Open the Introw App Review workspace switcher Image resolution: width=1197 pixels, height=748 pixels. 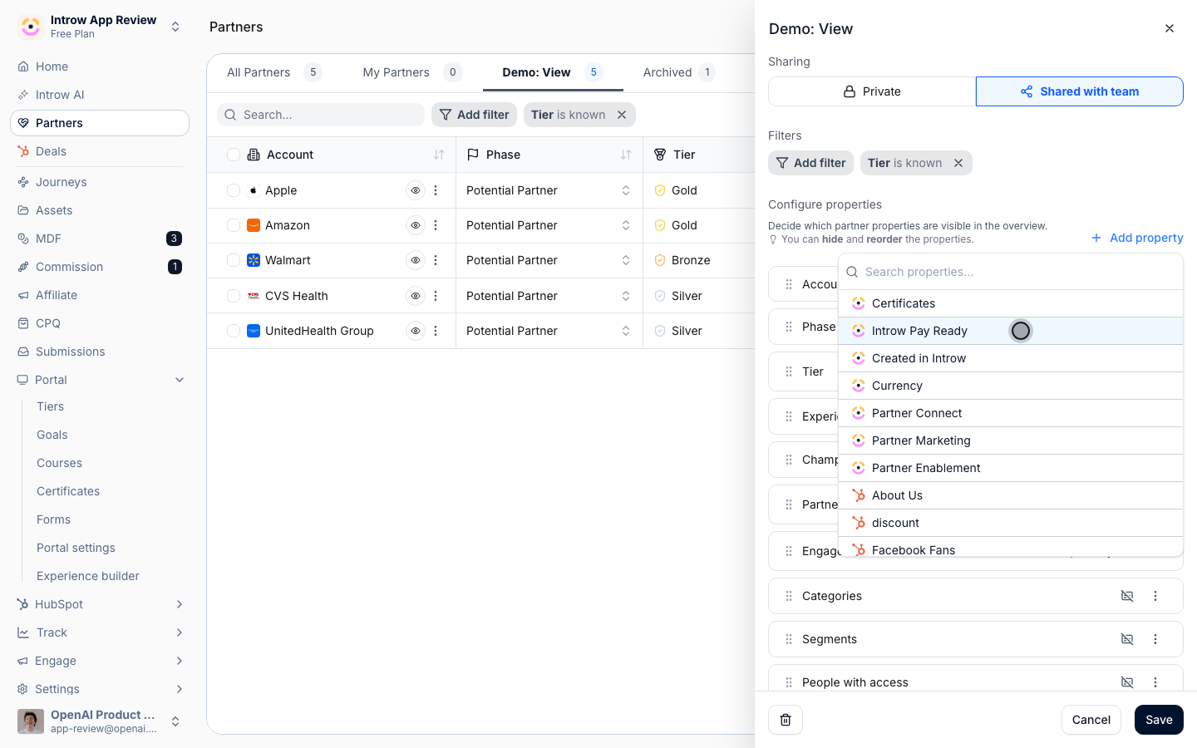point(100,27)
